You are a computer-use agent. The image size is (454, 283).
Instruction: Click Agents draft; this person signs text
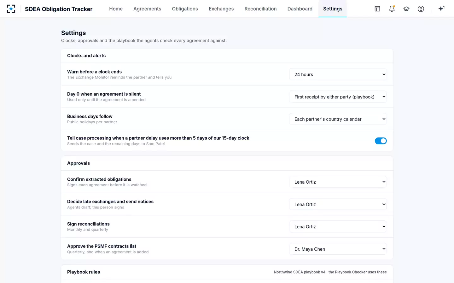[96, 207]
